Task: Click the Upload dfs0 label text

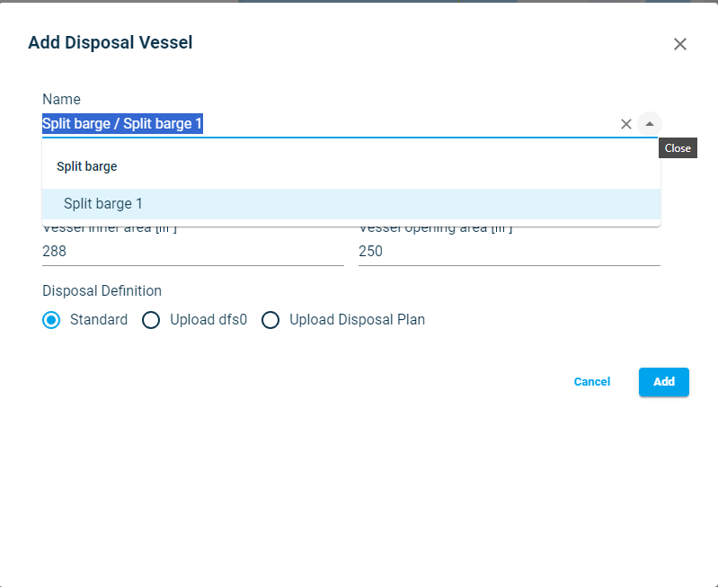Action: click(208, 320)
